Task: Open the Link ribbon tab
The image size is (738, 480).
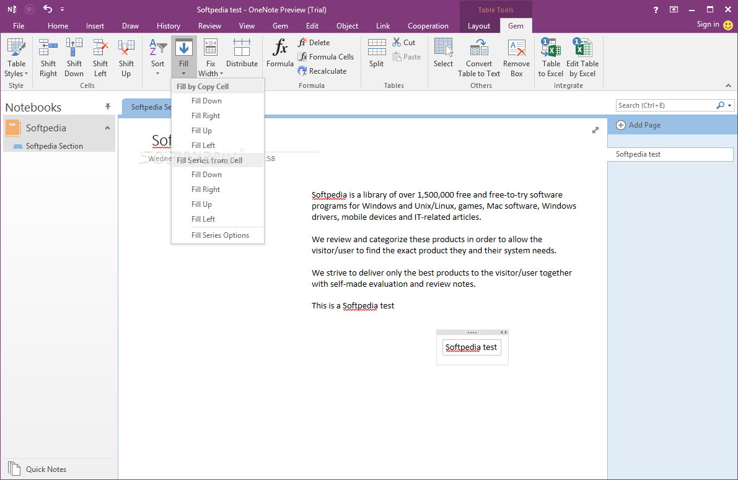Action: [x=383, y=26]
